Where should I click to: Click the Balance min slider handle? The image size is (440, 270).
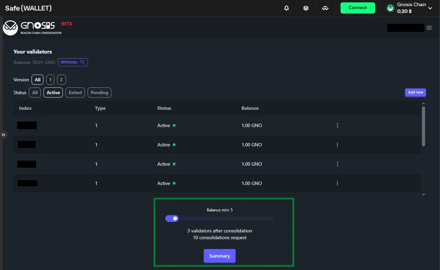(x=175, y=218)
